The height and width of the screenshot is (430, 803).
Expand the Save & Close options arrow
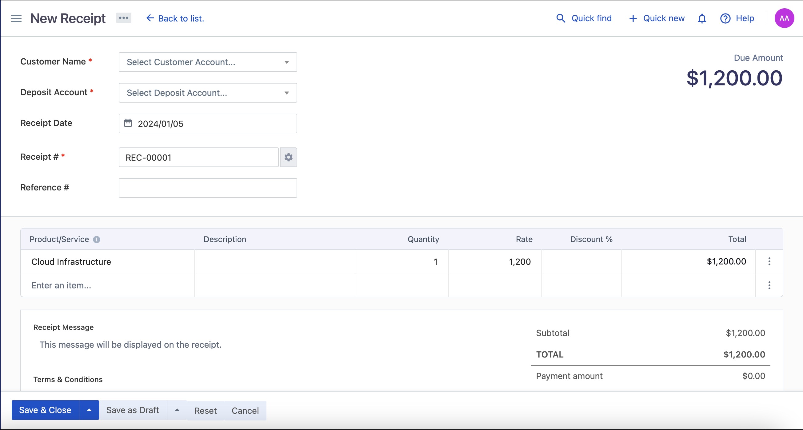tap(89, 410)
